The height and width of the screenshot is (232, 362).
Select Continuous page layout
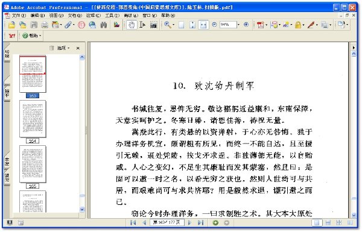click(x=328, y=222)
